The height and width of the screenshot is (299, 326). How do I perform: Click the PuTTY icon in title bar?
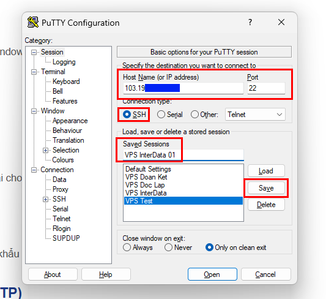click(33, 22)
